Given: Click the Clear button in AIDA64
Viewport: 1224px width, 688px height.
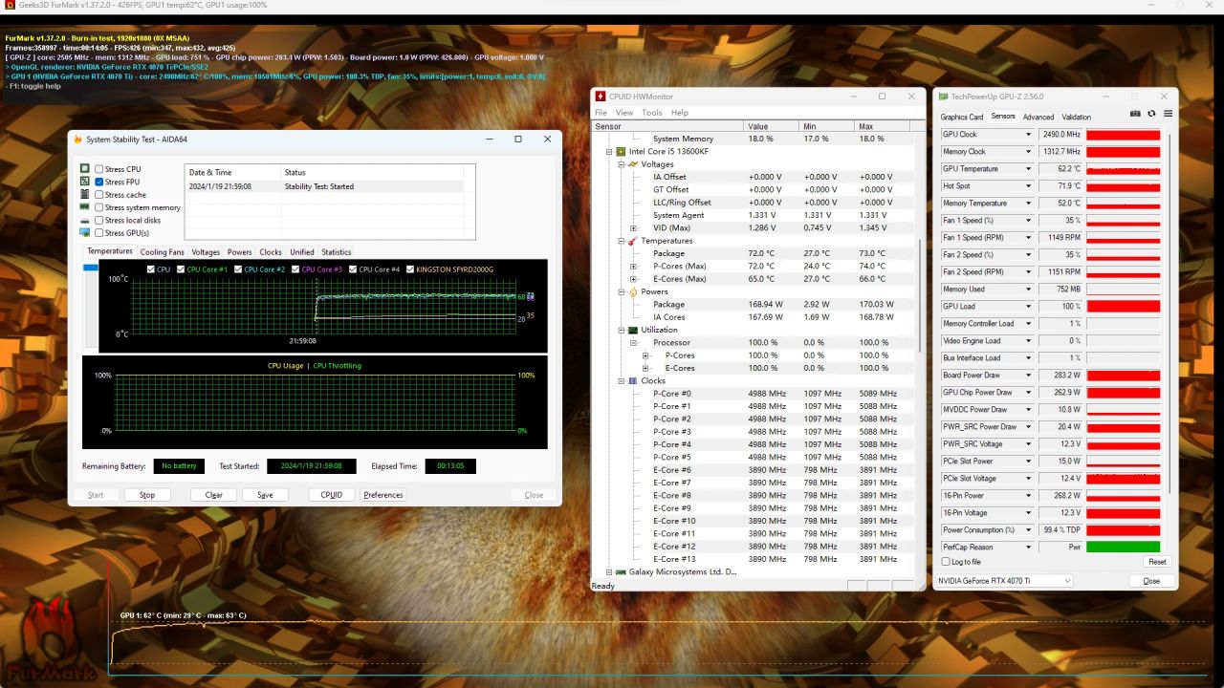Looking at the screenshot, I should point(213,495).
